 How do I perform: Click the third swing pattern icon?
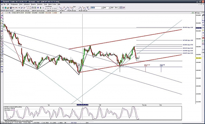click(68, 8)
